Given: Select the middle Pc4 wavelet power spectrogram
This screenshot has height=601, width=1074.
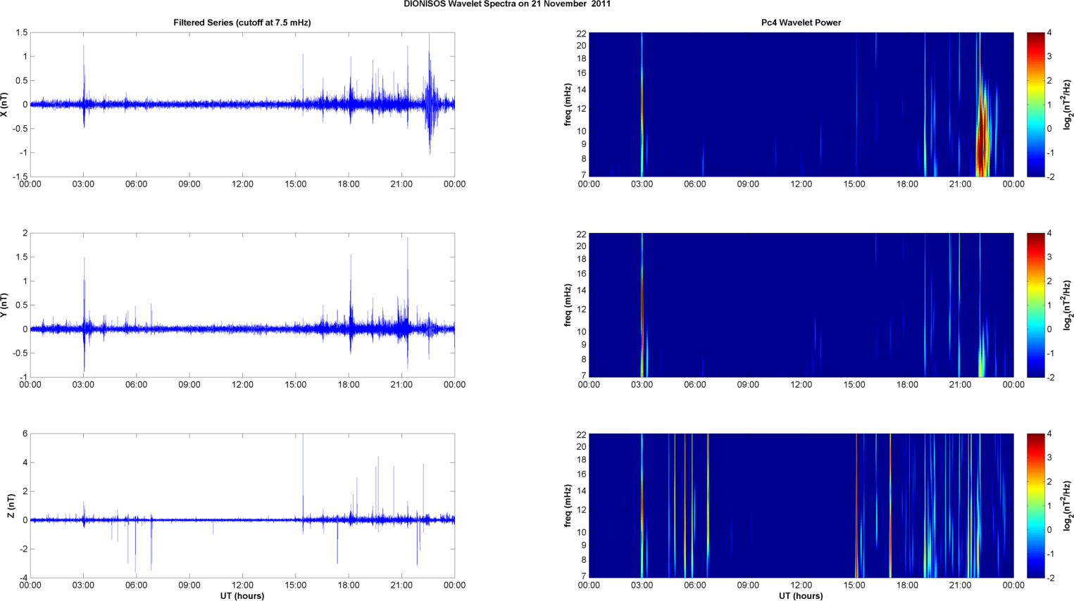Looking at the screenshot, I should click(x=801, y=305).
